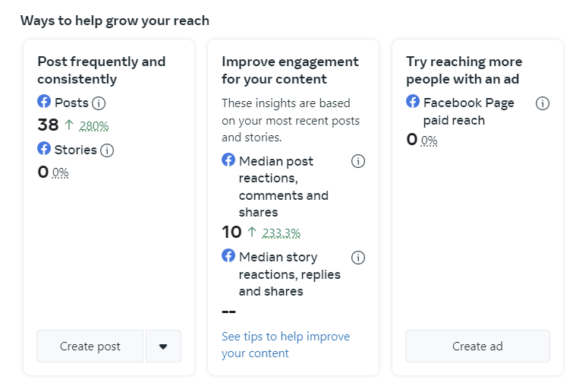Click the 280% posts change percentage
The height and width of the screenshot is (383, 573).
click(94, 126)
